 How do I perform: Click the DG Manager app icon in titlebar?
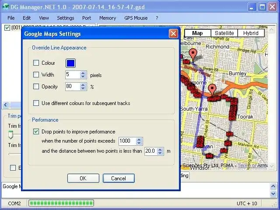6,7
